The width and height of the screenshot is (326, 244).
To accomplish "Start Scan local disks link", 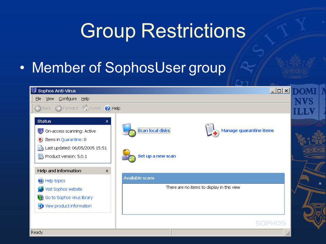I will pos(154,130).
